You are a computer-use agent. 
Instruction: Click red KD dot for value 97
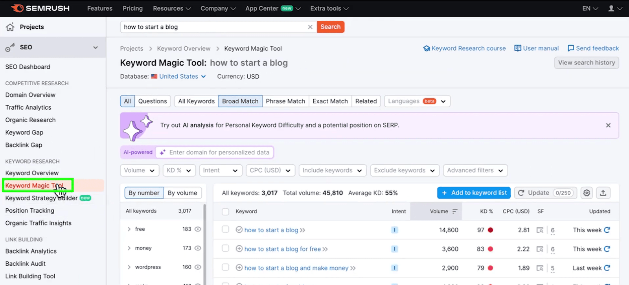[x=490, y=230]
